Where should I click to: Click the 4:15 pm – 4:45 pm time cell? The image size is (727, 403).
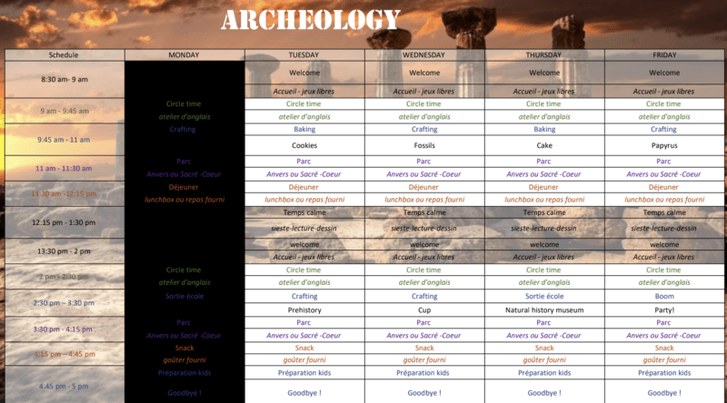pos(65,354)
